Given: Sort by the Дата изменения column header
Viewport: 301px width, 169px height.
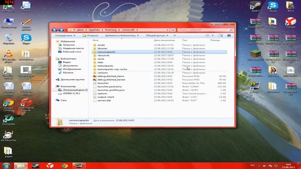Looking at the screenshot, I should pos(164,40).
